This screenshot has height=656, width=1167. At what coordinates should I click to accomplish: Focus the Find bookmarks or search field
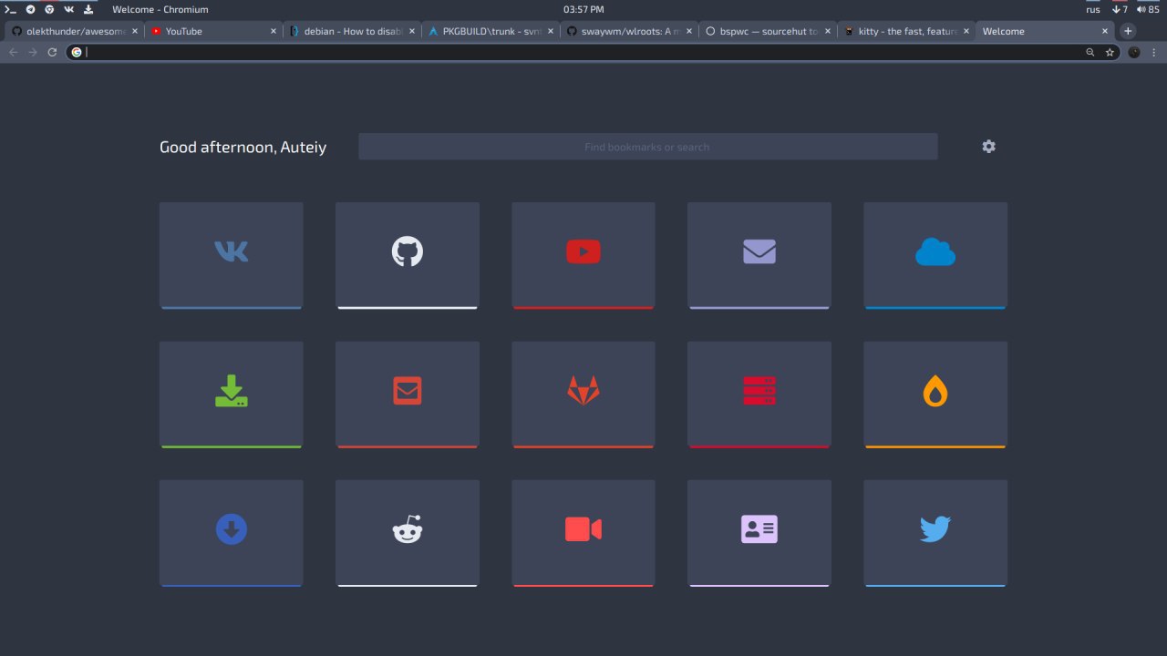[647, 147]
